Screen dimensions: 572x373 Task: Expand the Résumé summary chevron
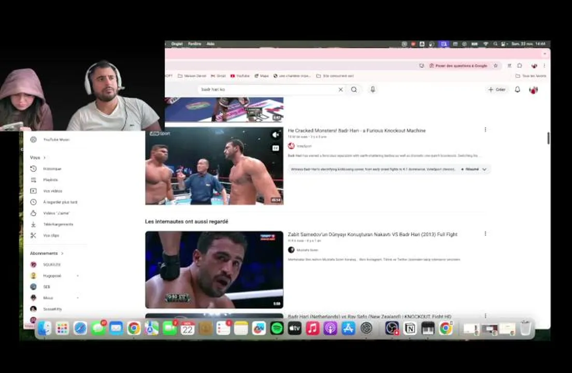[484, 169]
